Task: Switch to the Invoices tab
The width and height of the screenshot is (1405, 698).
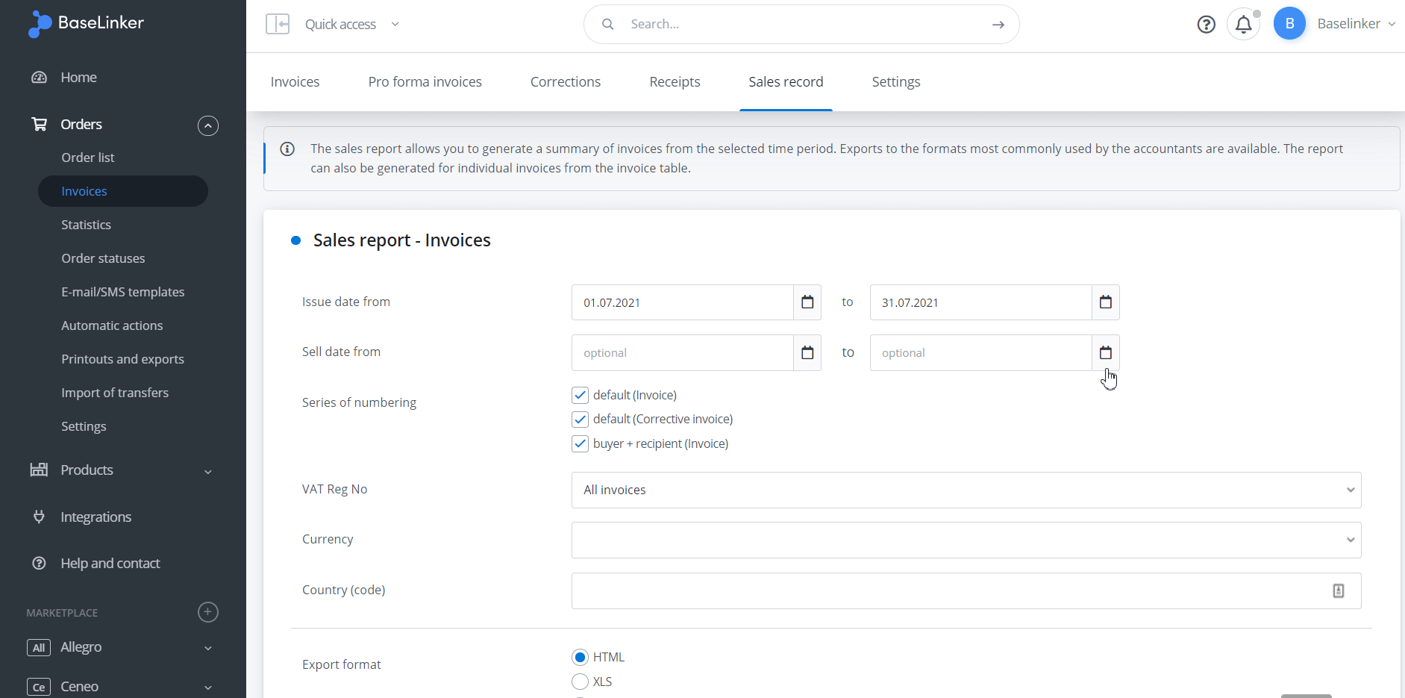Action: [295, 82]
